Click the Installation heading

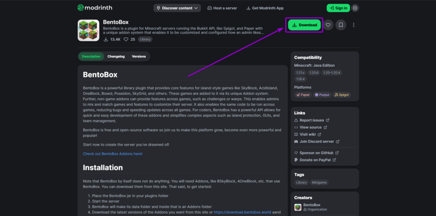[103, 168]
